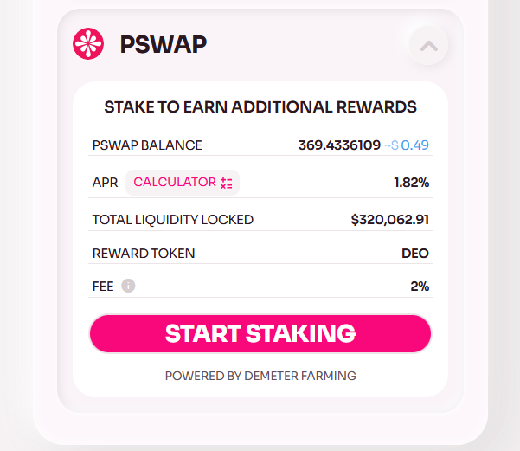This screenshot has height=451, width=520.
Task: Select the PSWAP title text
Action: pyautogui.click(x=164, y=44)
